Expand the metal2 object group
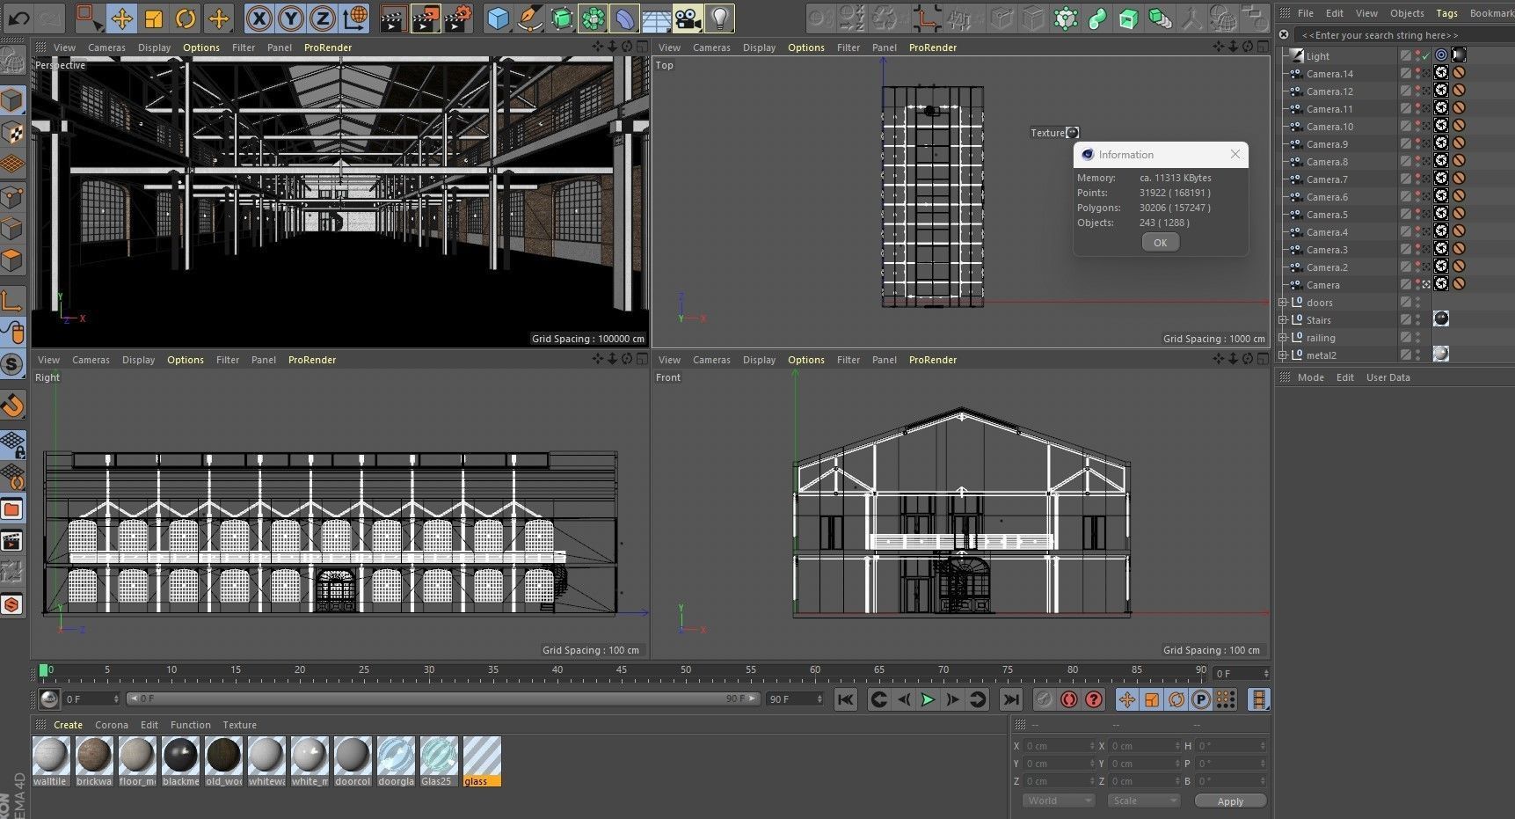The width and height of the screenshot is (1515, 819). [x=1282, y=355]
